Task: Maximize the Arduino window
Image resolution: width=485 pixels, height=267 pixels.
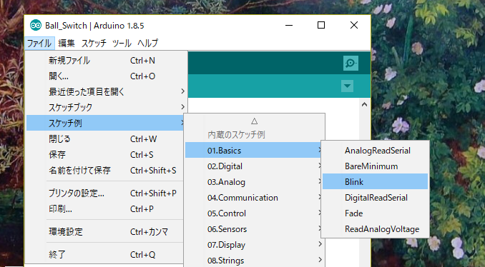Action: tap(321, 25)
